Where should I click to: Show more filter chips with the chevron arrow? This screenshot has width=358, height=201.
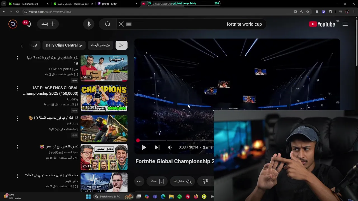click(x=22, y=45)
